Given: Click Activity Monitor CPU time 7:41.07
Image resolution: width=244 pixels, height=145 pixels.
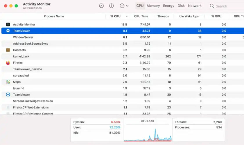Looking at the screenshot, I should [x=145, y=24].
